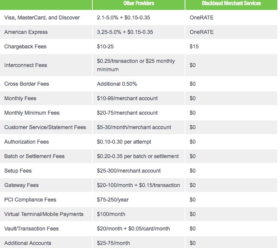Select the '$25-300/merchant account' cell

[x=129, y=171]
